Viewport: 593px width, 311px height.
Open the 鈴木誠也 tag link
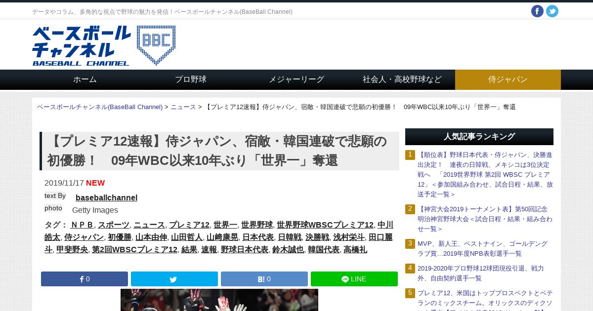[288, 249]
